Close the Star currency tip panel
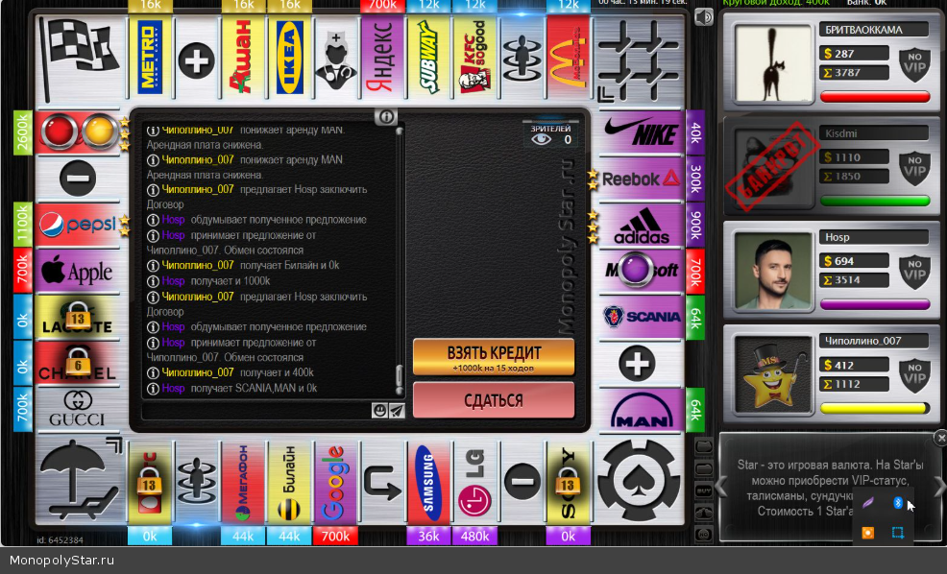Viewport: 947px width, 574px height. (x=939, y=438)
